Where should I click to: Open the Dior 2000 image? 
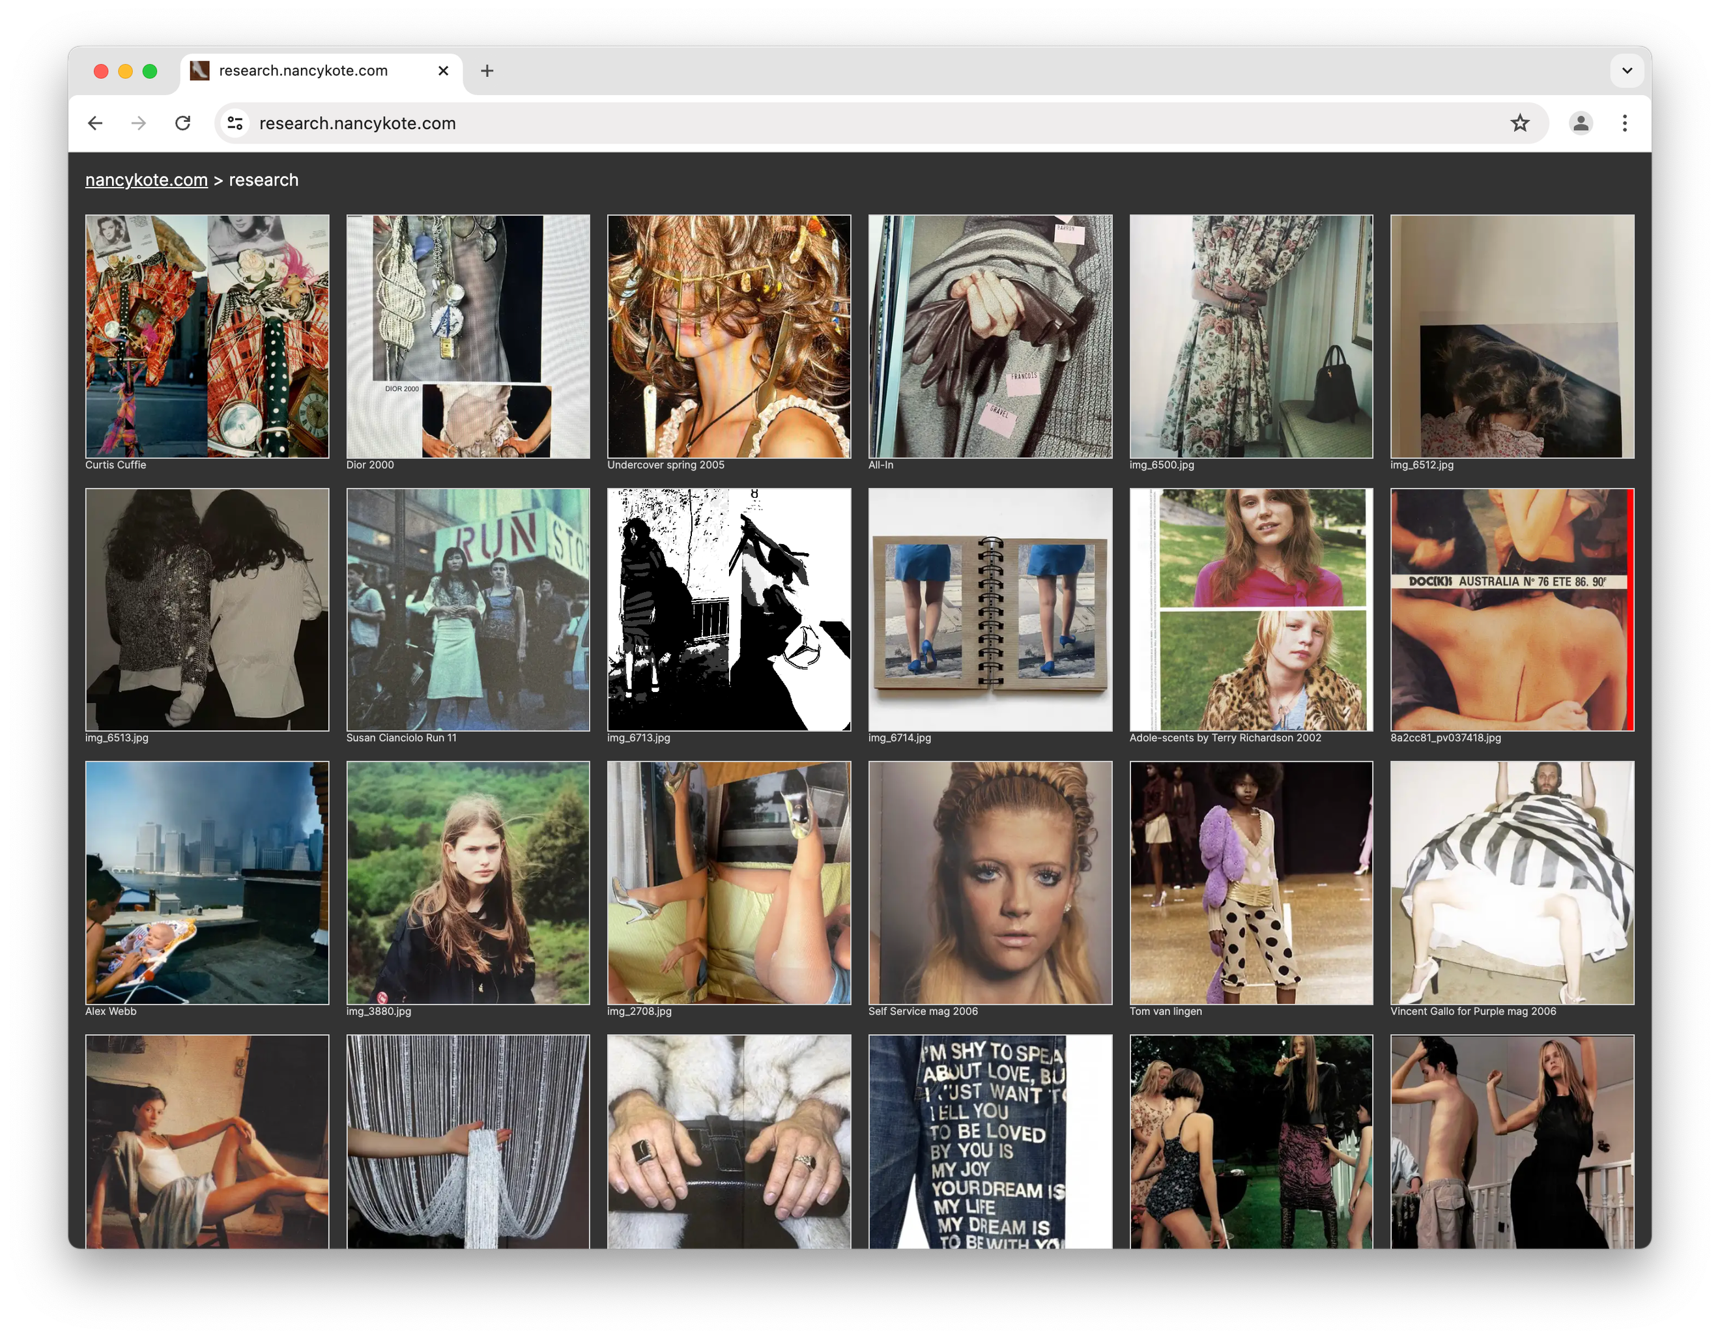point(468,336)
